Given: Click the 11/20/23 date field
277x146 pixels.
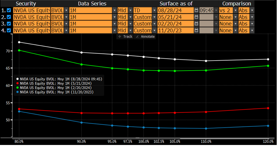Looking at the screenshot, I should point(175,30).
